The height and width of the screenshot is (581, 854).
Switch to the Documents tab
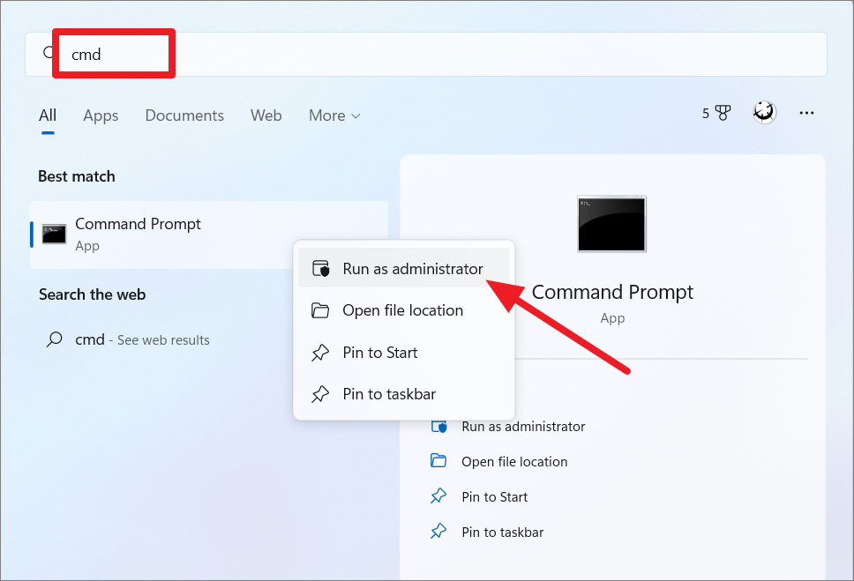(184, 115)
